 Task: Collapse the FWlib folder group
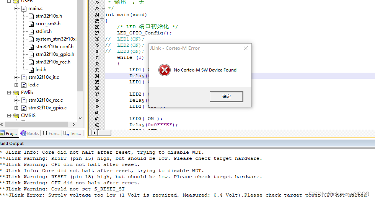9,93
